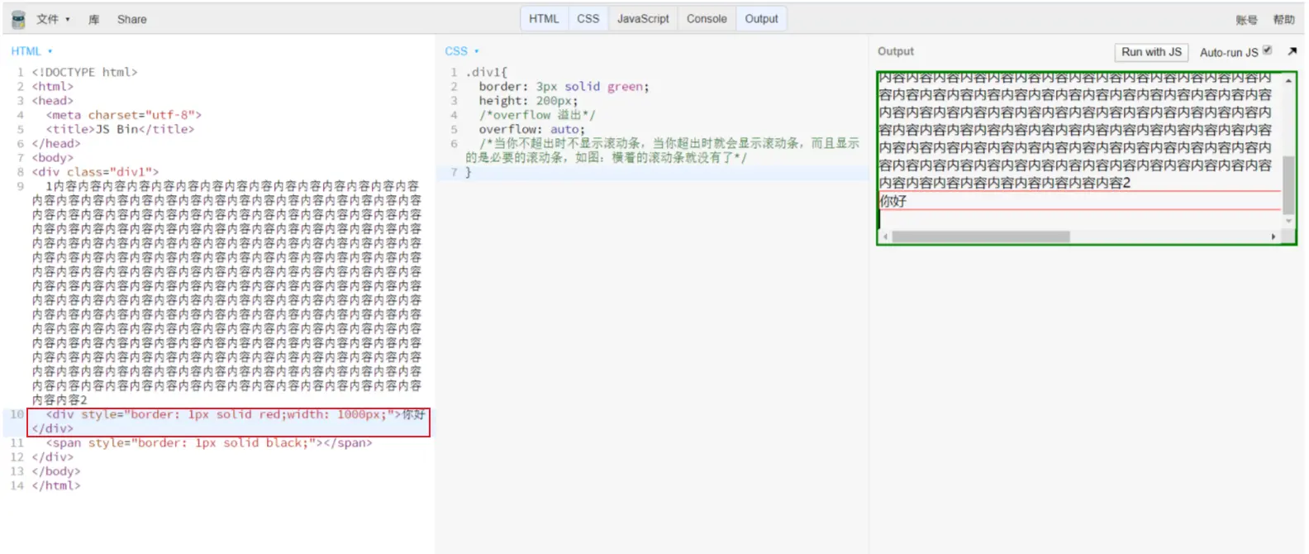Click the </head> closing tag line
The width and height of the screenshot is (1309, 554).
[56, 143]
